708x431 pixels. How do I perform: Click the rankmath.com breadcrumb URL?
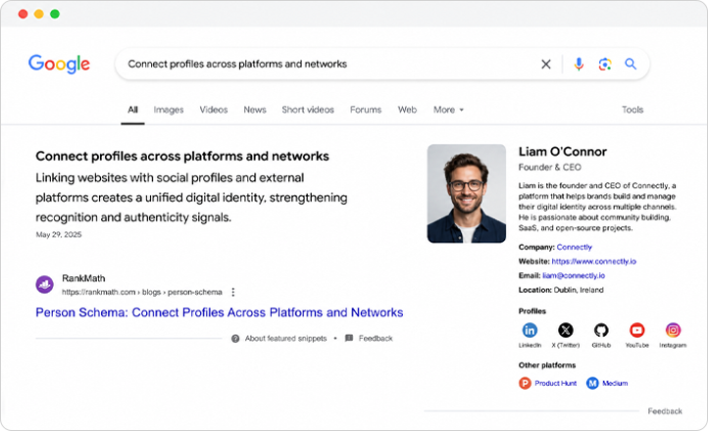point(142,292)
